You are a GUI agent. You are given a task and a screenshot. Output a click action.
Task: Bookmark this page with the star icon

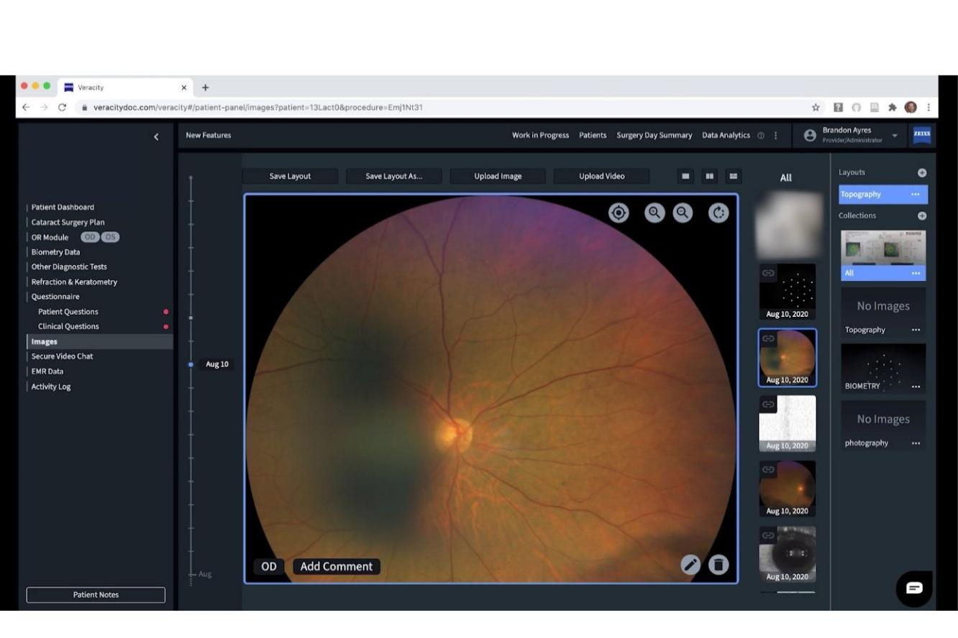[816, 107]
